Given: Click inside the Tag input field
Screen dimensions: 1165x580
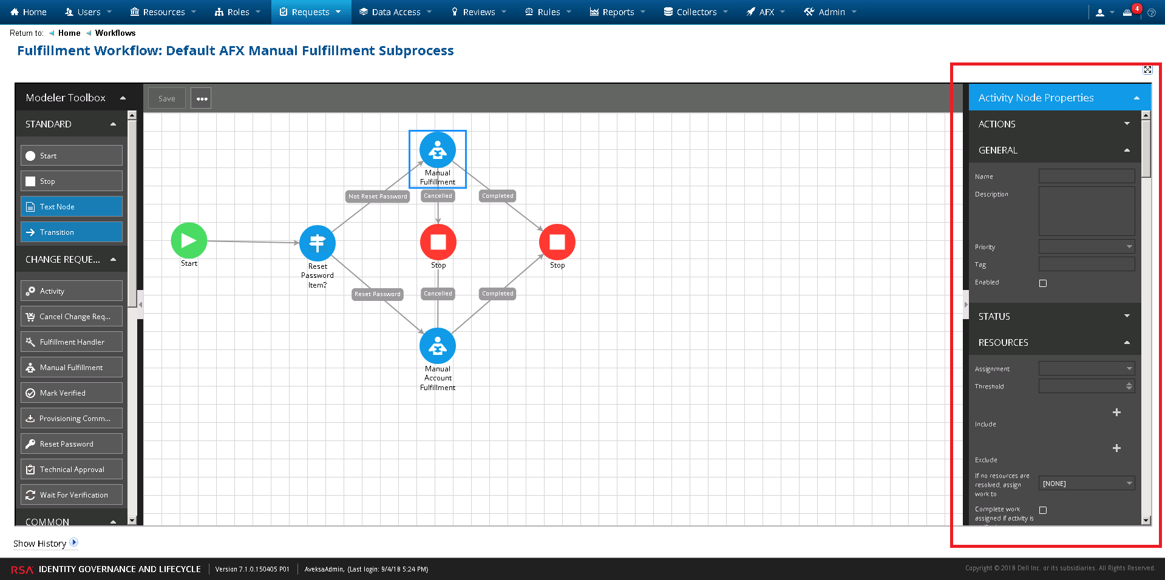Looking at the screenshot, I should [1086, 264].
